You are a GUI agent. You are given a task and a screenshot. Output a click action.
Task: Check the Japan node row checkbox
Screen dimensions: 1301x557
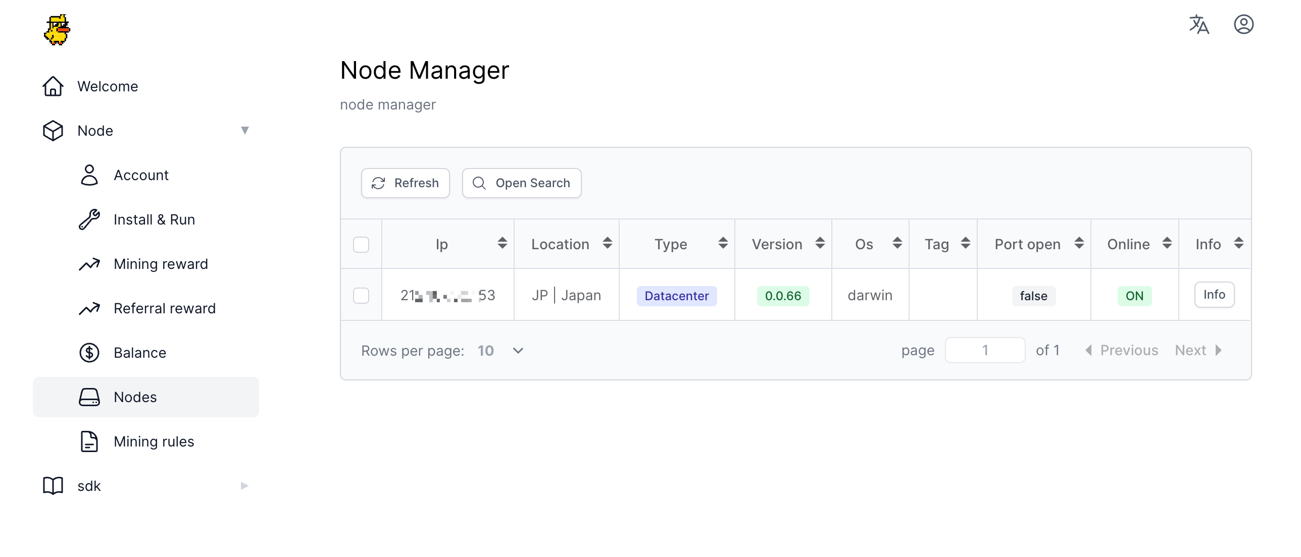[361, 296]
